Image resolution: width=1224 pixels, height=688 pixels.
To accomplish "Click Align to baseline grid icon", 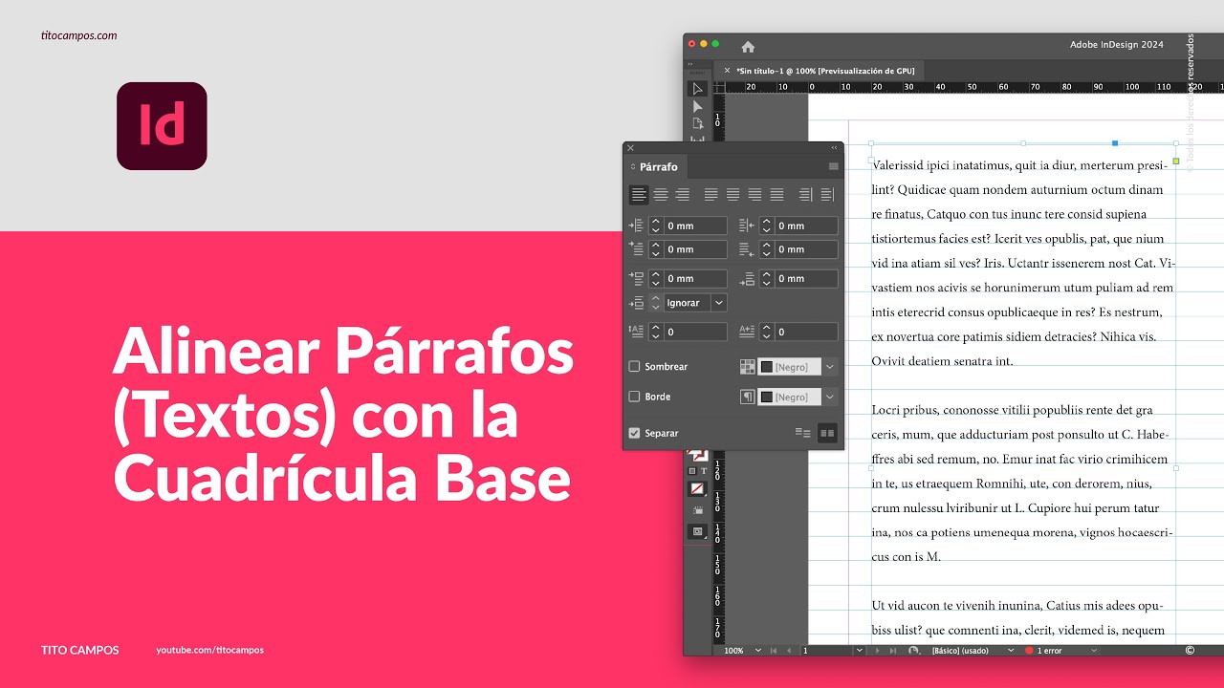I will click(x=827, y=433).
